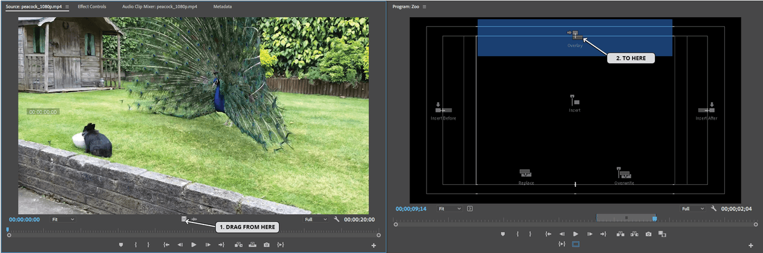763x253 pixels.
Task: Export a frame from the Source monitor
Action: pyautogui.click(x=266, y=244)
